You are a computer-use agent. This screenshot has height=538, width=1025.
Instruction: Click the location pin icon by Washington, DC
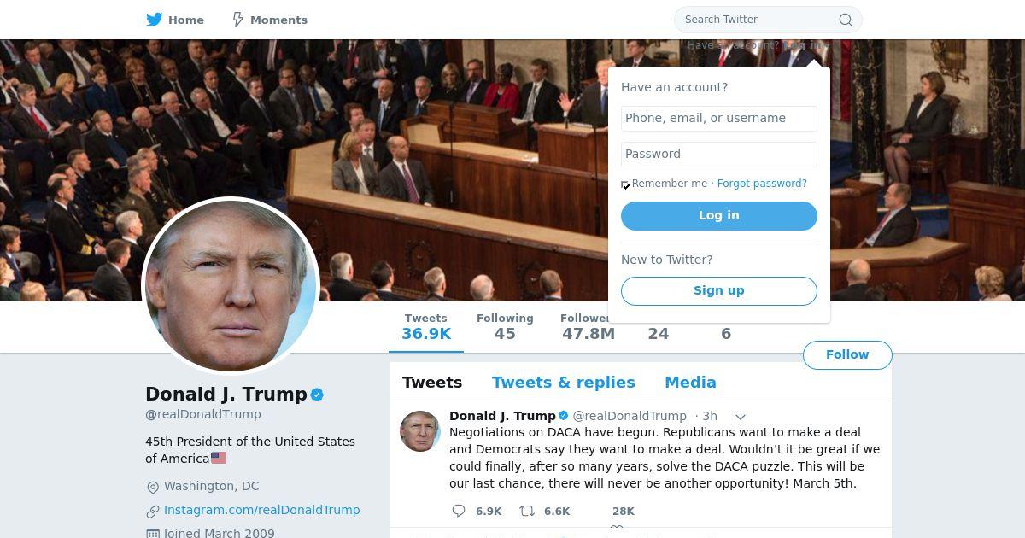[x=153, y=487]
